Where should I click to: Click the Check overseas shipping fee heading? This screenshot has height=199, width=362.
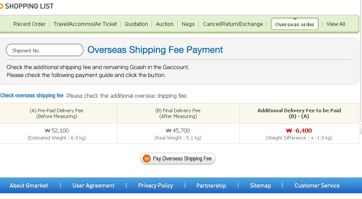(32, 96)
